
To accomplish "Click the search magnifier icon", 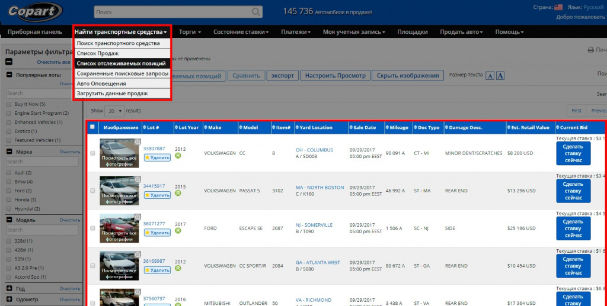I will coord(256,12).
